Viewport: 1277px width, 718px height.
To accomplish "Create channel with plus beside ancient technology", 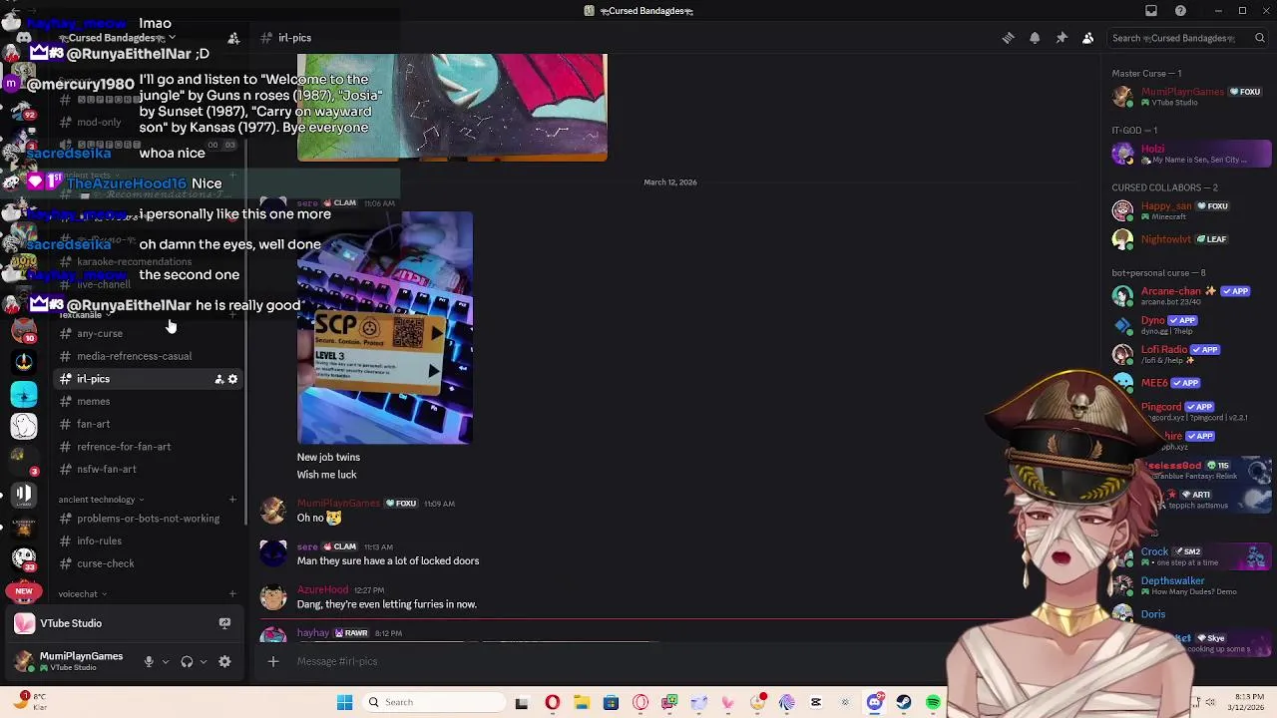I will click(232, 500).
